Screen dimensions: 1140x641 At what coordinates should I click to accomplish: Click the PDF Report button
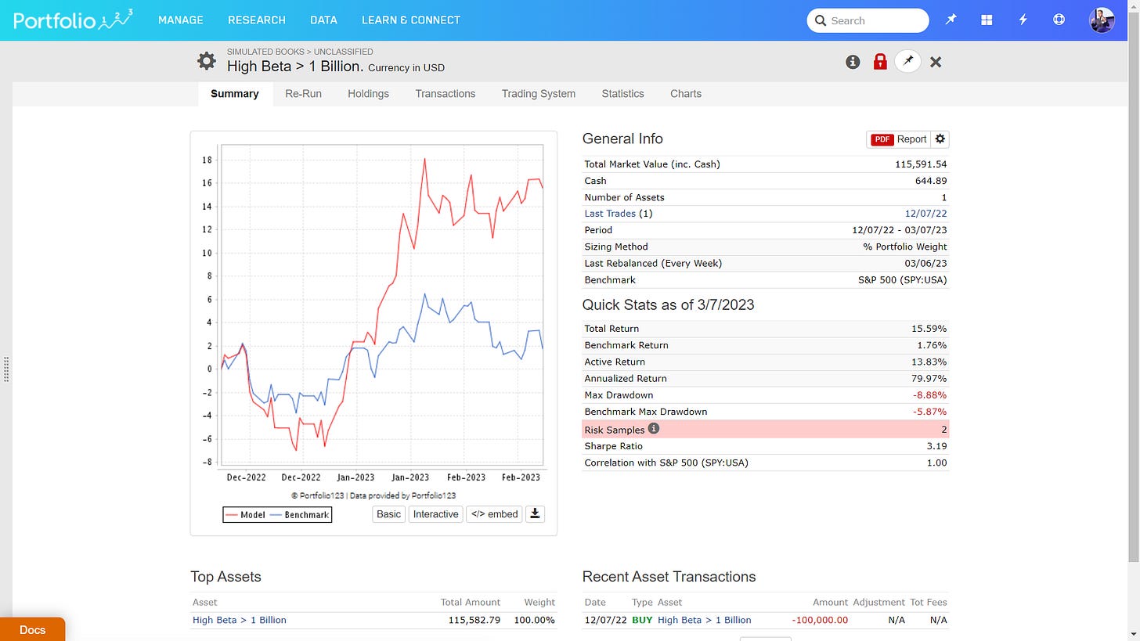point(899,139)
